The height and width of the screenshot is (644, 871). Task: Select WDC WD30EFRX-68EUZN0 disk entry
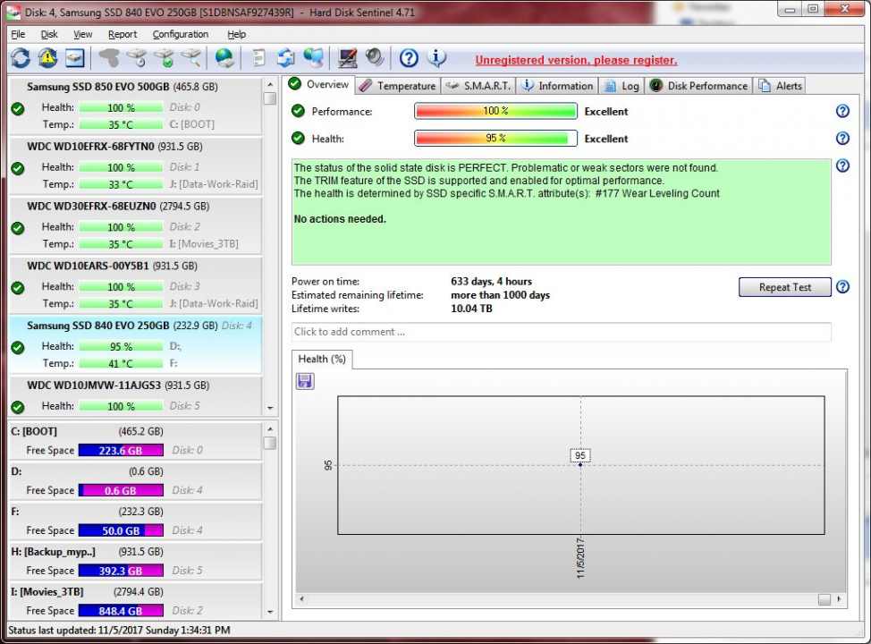(135, 225)
